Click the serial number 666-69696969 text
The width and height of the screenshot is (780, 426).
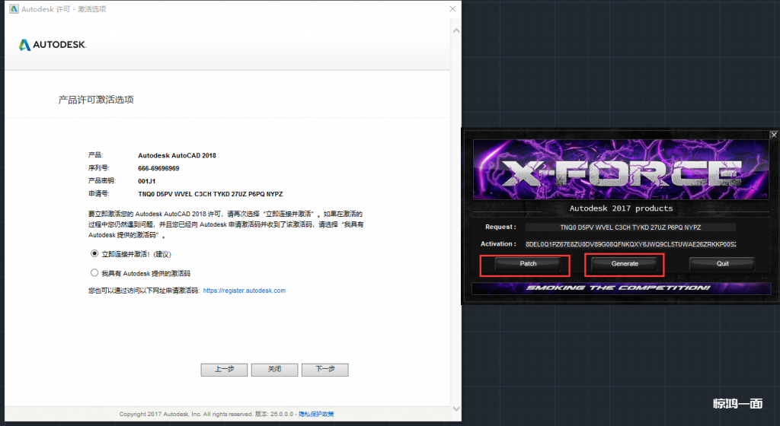click(158, 168)
